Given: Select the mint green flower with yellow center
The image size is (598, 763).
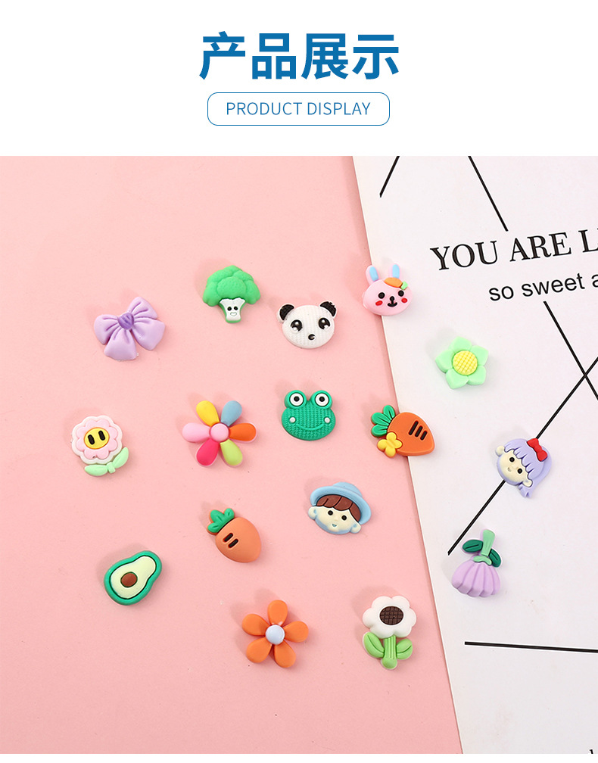Looking at the screenshot, I should pos(462,363).
